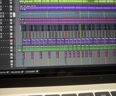Click the upper square icon on the dark blue MIDI track
The width and height of the screenshot is (116, 96).
tap(11, 27)
